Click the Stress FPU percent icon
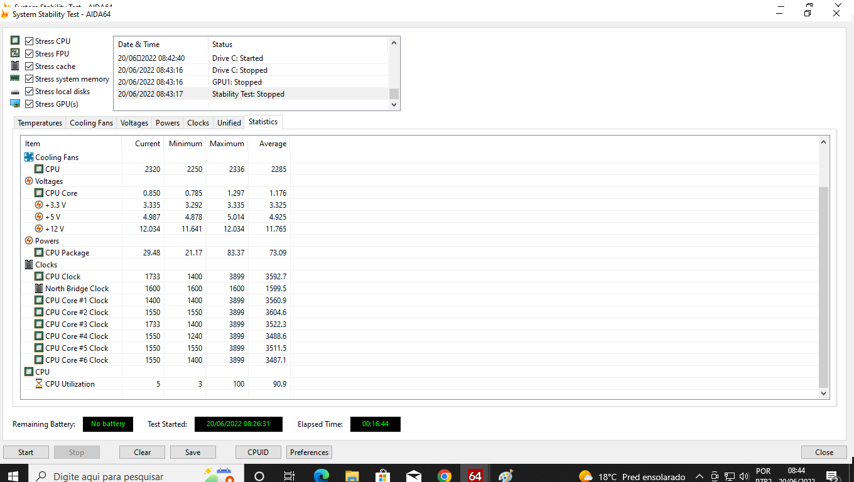This screenshot has height=482, width=854. click(15, 53)
